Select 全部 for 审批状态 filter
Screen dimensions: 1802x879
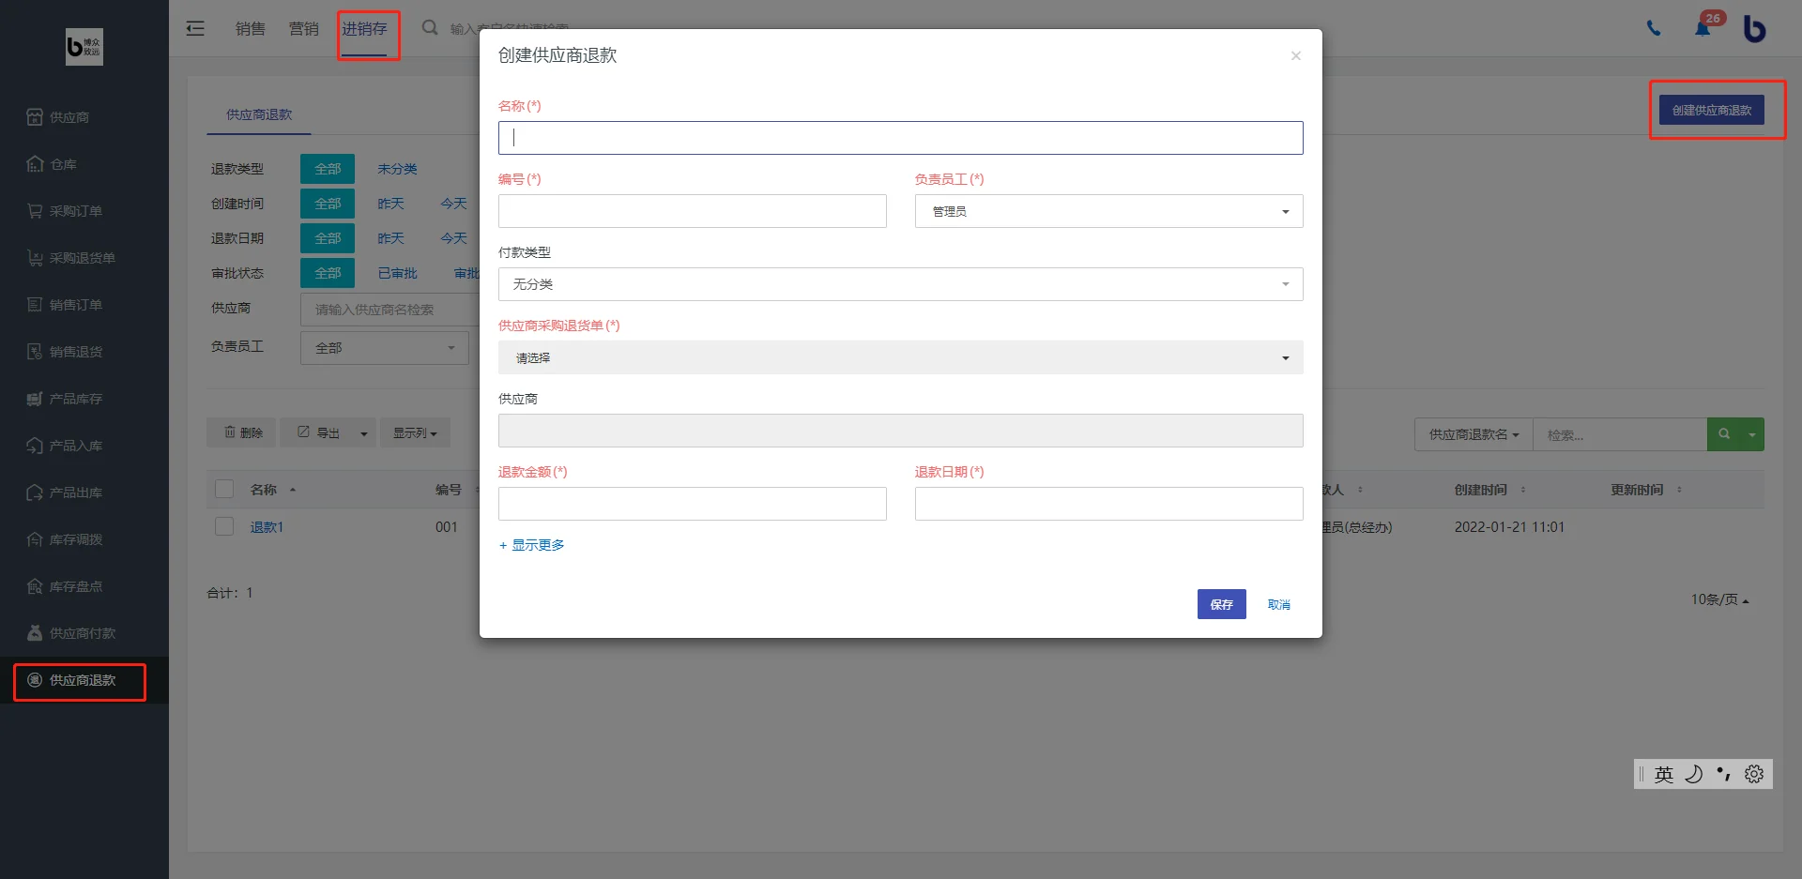tap(328, 273)
